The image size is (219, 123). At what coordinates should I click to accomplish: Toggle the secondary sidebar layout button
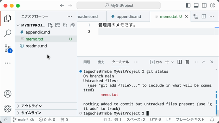204,5
